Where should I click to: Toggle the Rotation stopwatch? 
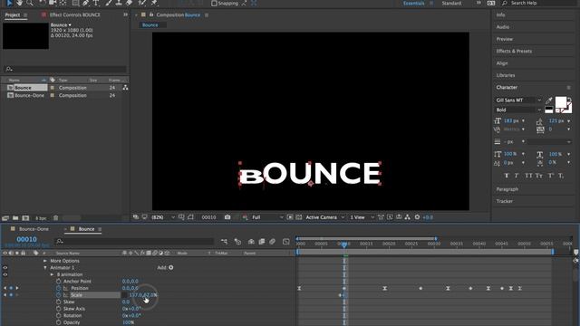coord(58,316)
